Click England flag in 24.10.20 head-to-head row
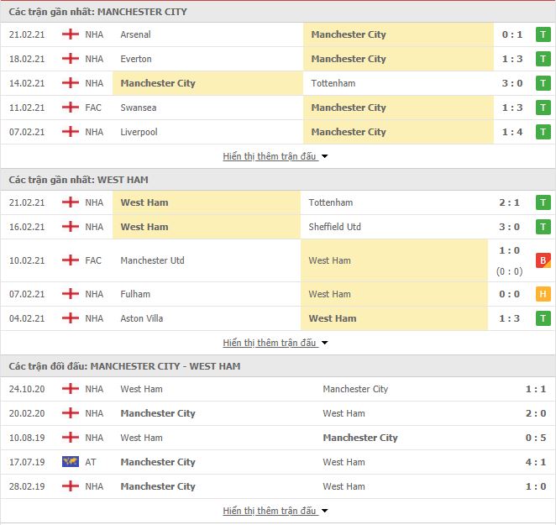Image resolution: width=556 pixels, height=525 pixels. pyautogui.click(x=71, y=389)
